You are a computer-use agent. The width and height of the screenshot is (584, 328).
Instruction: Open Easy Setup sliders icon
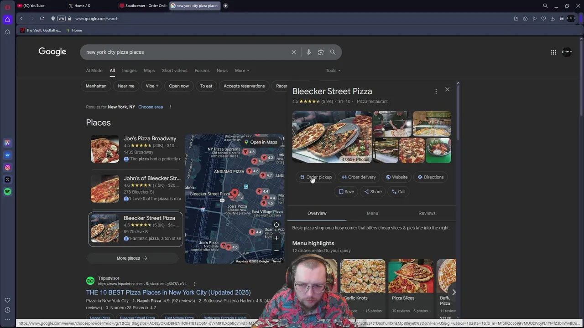(x=562, y=19)
